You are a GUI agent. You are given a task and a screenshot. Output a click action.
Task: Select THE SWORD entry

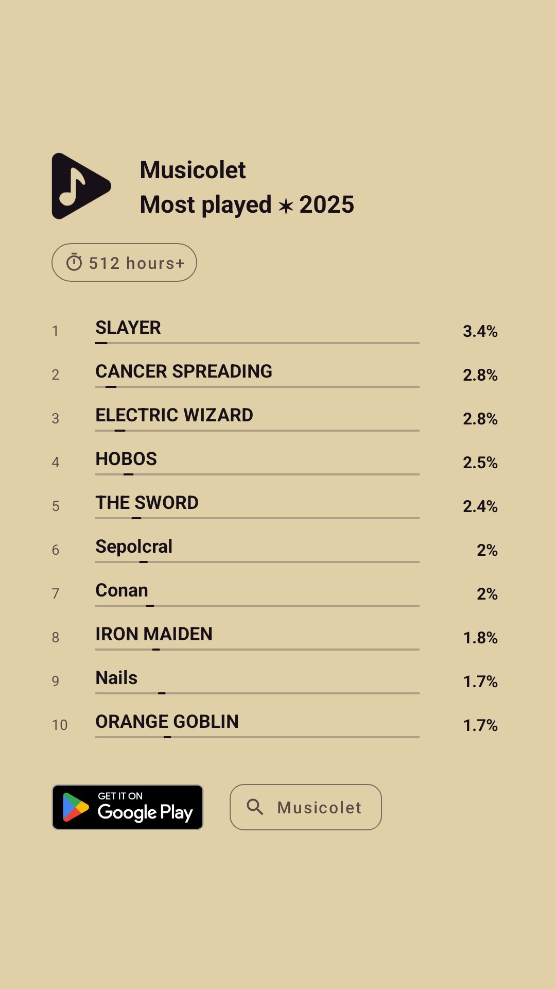click(147, 503)
